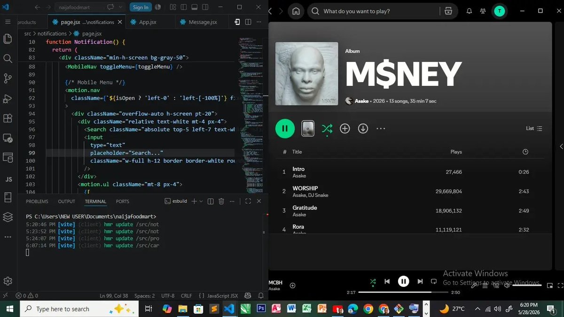Screen dimensions: 564x317
Task: Open more options for M$NEY album
Action: tap(381, 128)
